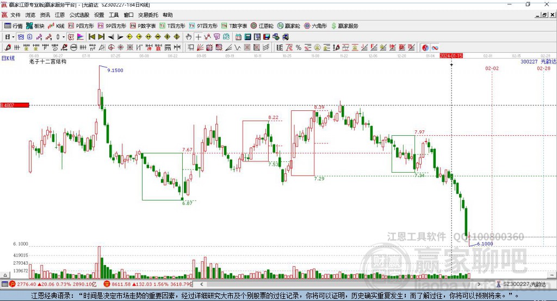The width and height of the screenshot is (557, 301).
Task: Click the grid icon in status bar
Action: (x=4, y=284)
